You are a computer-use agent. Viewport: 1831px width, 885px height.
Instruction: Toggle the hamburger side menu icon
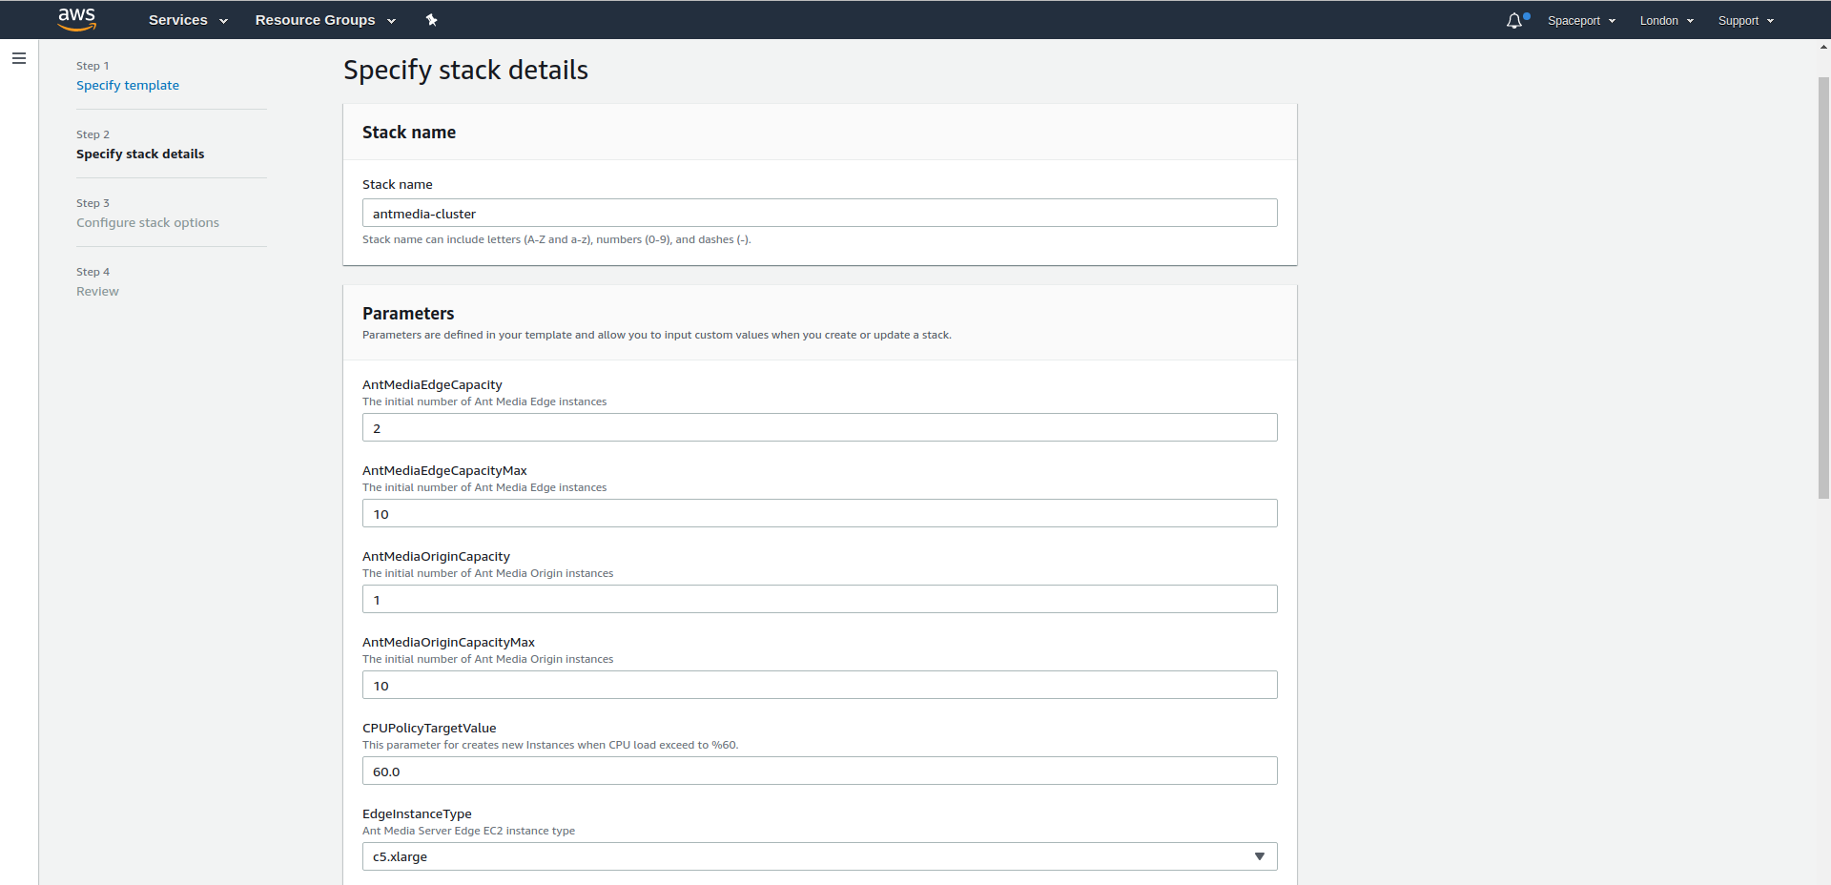(x=19, y=58)
